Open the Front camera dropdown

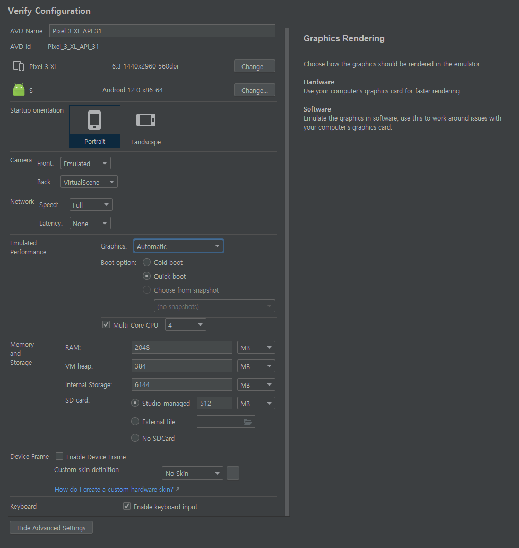click(85, 163)
